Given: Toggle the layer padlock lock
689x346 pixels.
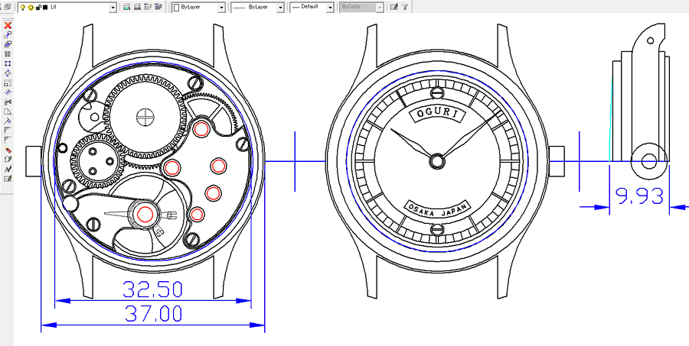Looking at the screenshot, I should coord(38,7).
